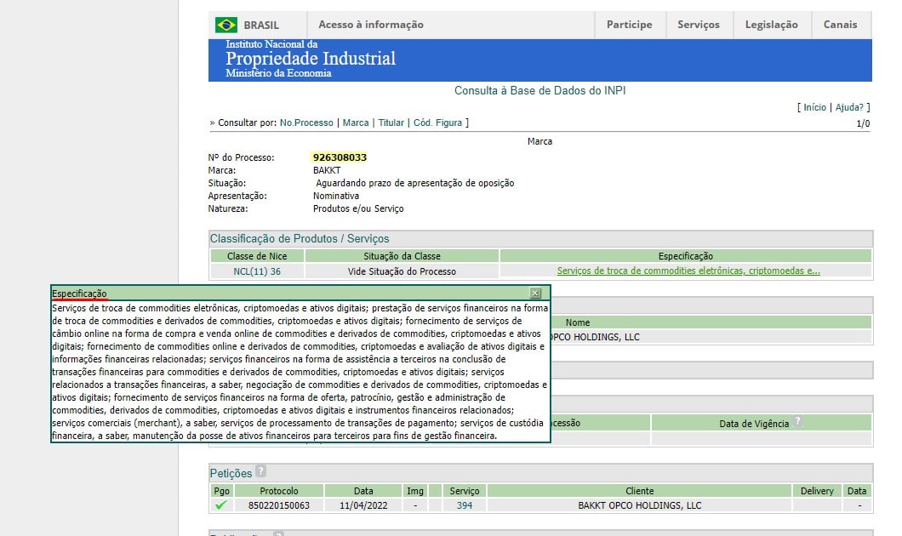Search by Cód. Figura link
Screen dimensions: 902x536
(x=437, y=123)
